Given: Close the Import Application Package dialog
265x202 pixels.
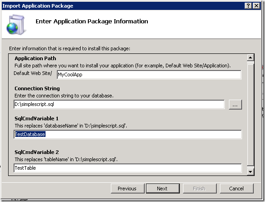Looking at the screenshot, I should click(x=256, y=6).
